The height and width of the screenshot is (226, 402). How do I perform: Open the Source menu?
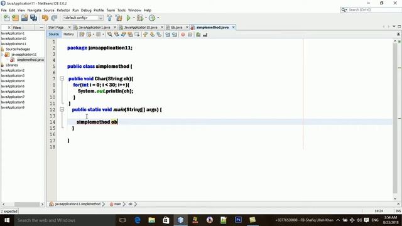click(x=49, y=10)
